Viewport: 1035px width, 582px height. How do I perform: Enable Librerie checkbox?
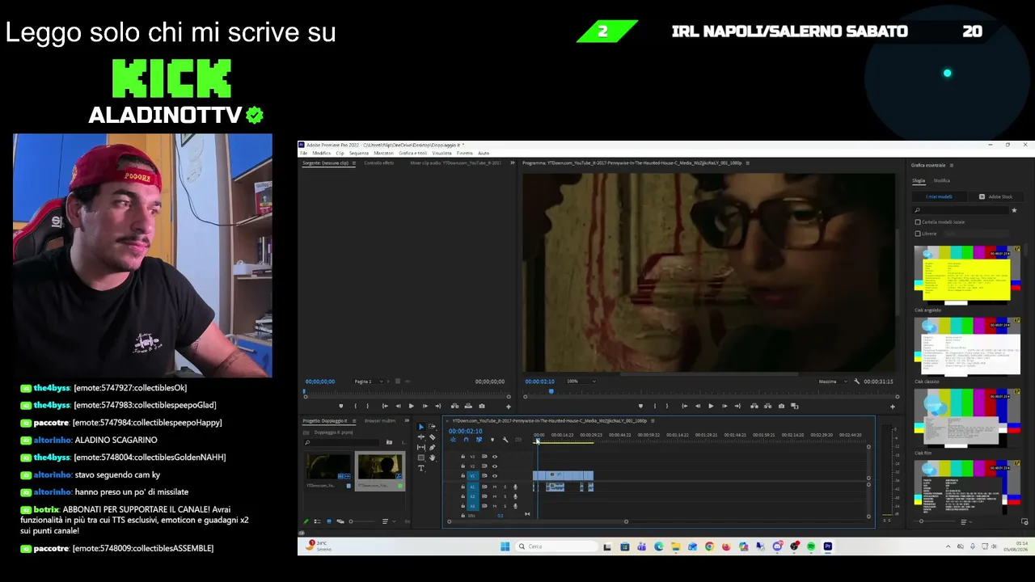coord(918,234)
